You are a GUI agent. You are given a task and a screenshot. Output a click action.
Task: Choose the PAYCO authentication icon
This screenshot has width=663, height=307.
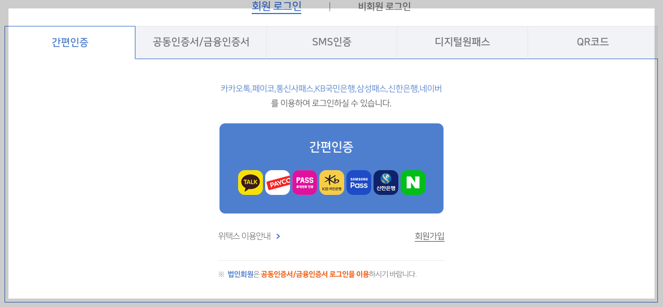(278, 183)
